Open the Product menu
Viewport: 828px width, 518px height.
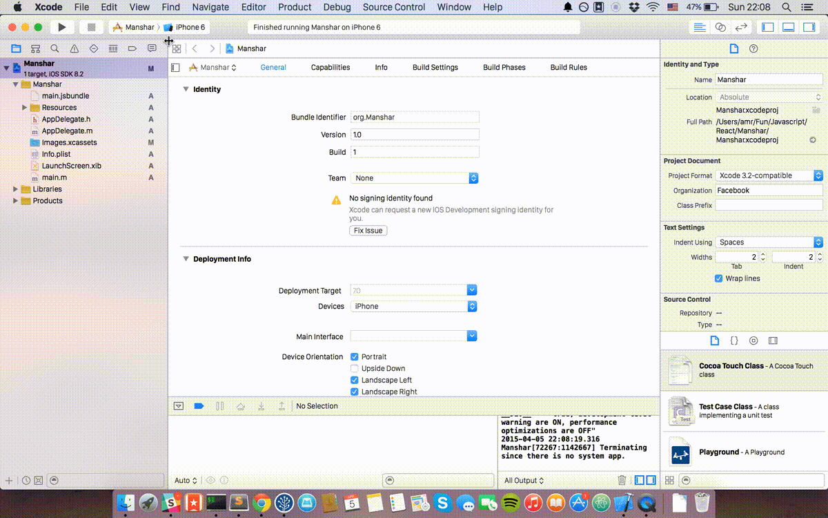295,7
